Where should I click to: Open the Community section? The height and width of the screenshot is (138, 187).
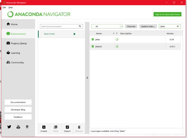point(18,62)
